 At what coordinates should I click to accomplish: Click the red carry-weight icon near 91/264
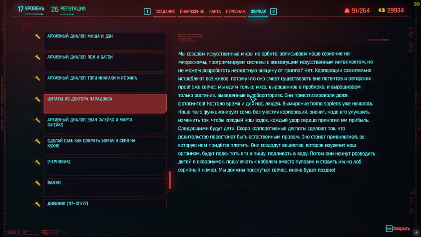click(347, 10)
